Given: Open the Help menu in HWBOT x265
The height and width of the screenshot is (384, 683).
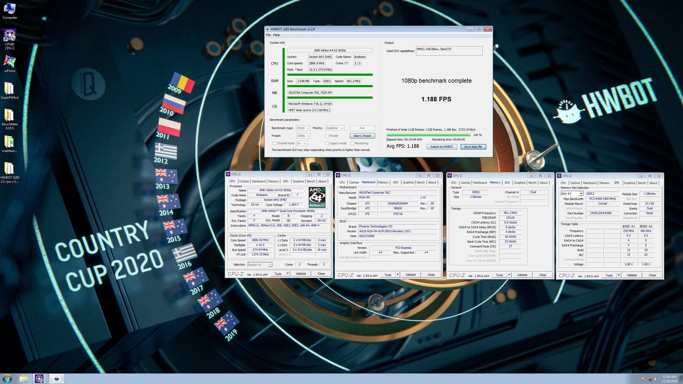Looking at the screenshot, I should (276, 35).
